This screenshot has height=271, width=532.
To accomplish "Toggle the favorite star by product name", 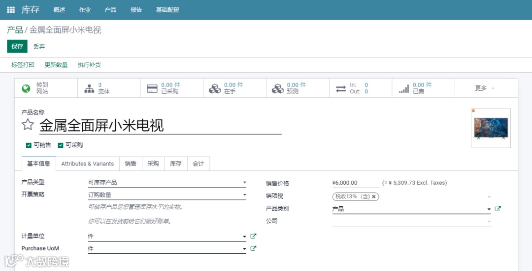I will point(28,125).
